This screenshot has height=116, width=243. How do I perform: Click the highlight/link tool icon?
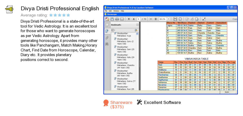point(192,19)
